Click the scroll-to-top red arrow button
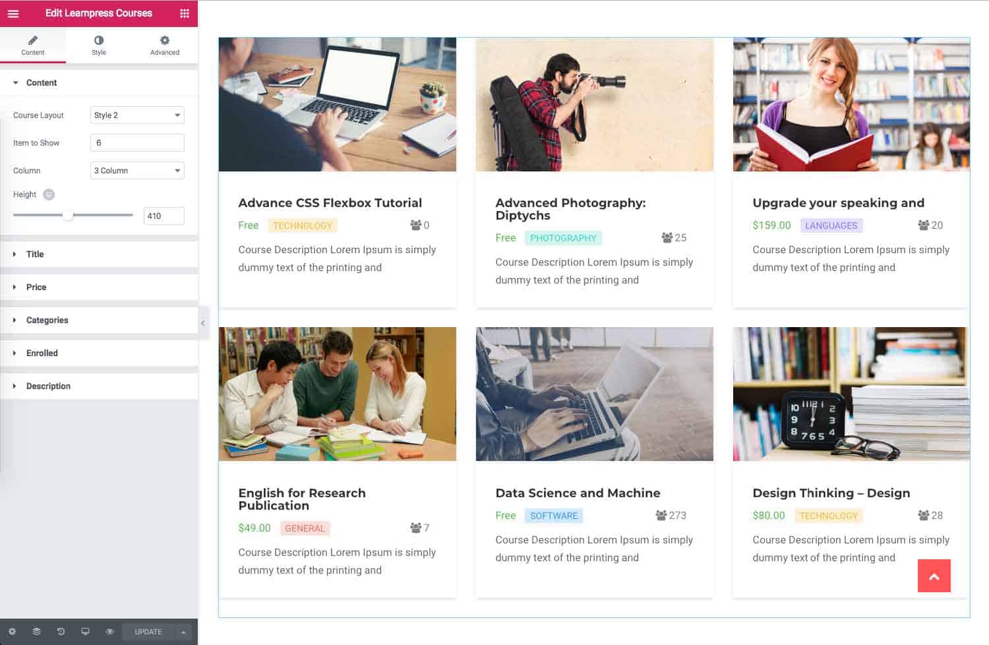989x645 pixels. click(x=934, y=576)
